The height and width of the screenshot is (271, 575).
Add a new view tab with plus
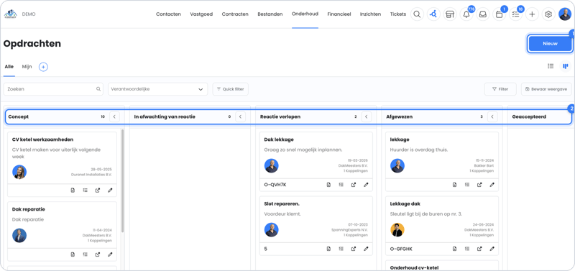click(43, 67)
